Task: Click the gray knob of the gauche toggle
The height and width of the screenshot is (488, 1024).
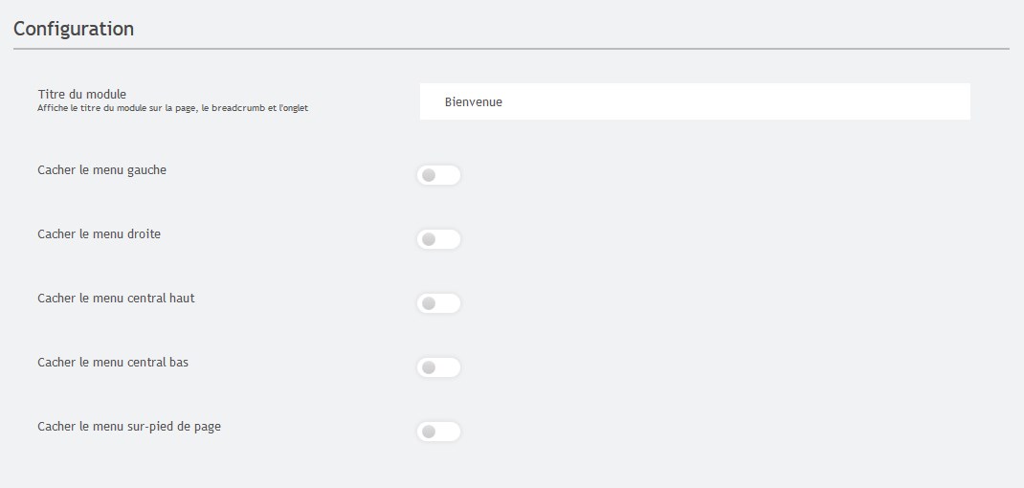Action: pos(429,175)
